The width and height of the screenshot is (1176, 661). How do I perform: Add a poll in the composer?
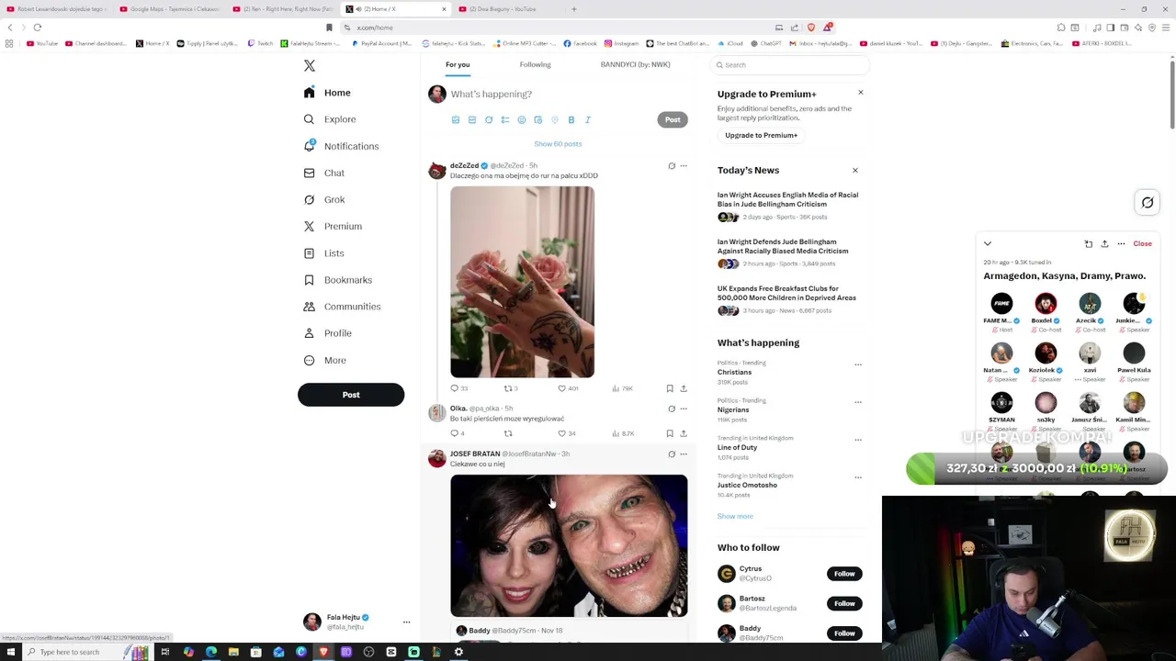click(x=505, y=120)
